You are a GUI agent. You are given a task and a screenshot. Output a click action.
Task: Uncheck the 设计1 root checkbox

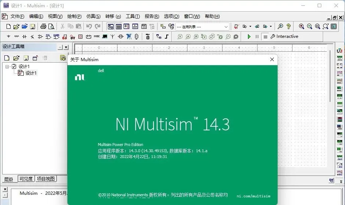click(14, 66)
